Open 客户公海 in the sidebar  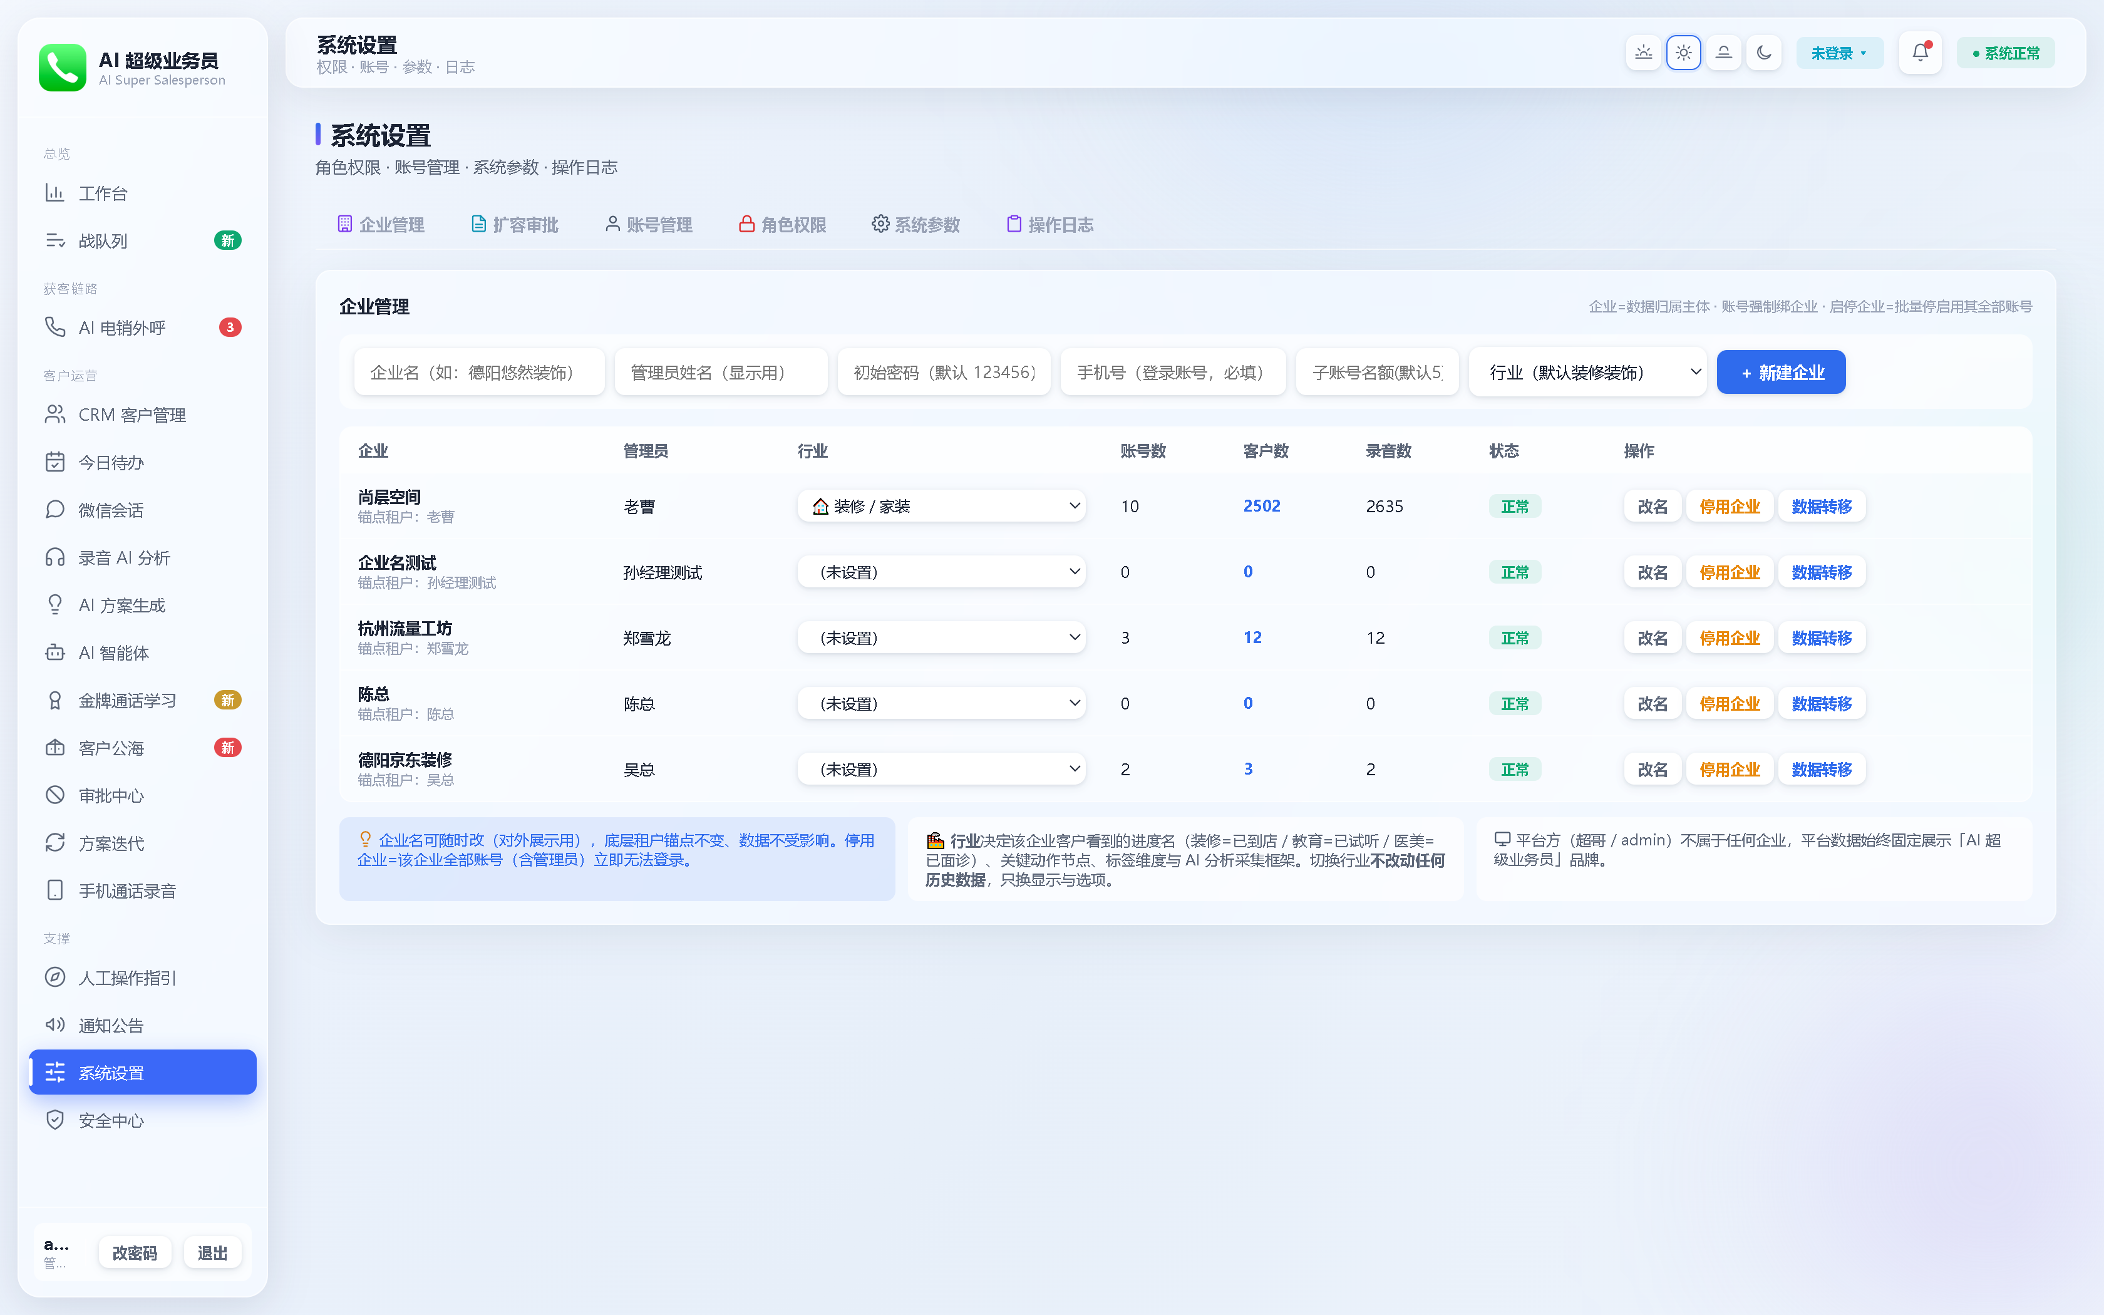143,748
